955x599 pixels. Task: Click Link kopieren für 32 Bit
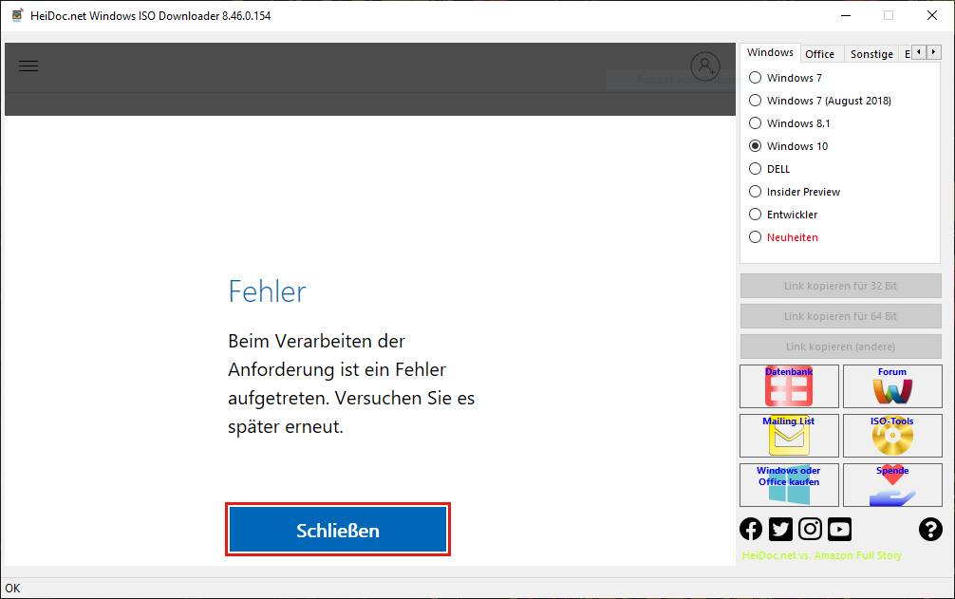pos(840,286)
